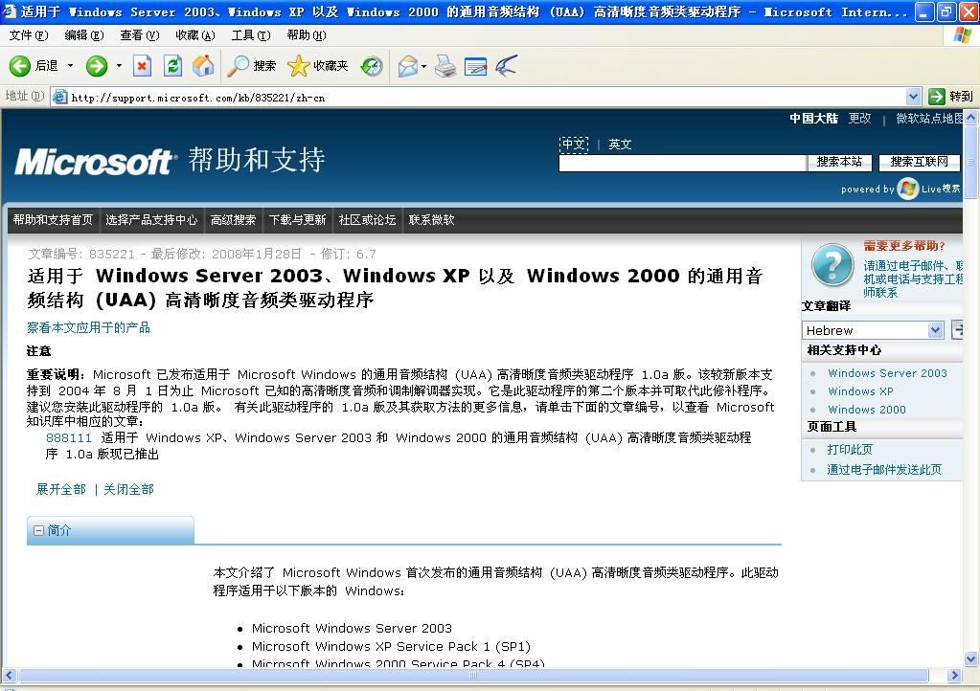980x691 pixels.
Task: Click the Microsoft logo
Action: coord(94,162)
